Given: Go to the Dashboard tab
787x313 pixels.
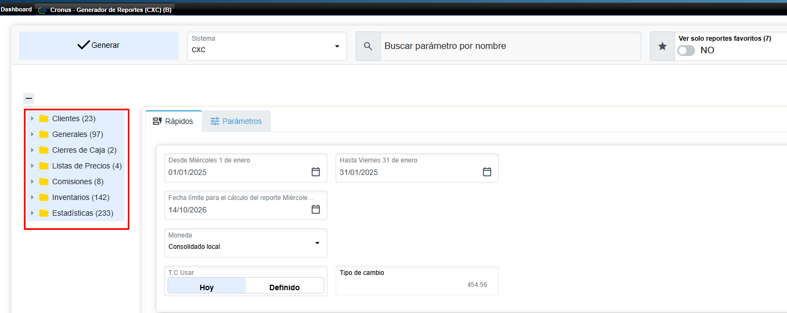Looking at the screenshot, I should [x=16, y=9].
